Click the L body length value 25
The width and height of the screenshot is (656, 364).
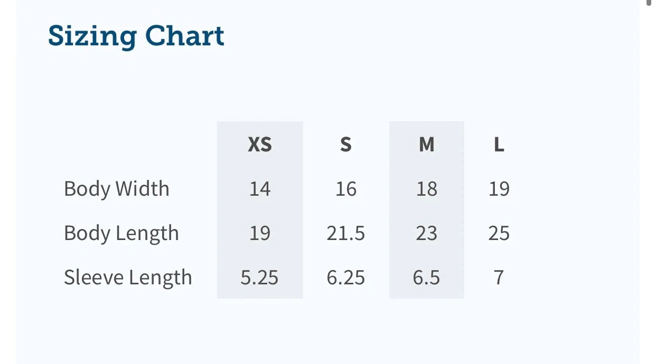(499, 233)
